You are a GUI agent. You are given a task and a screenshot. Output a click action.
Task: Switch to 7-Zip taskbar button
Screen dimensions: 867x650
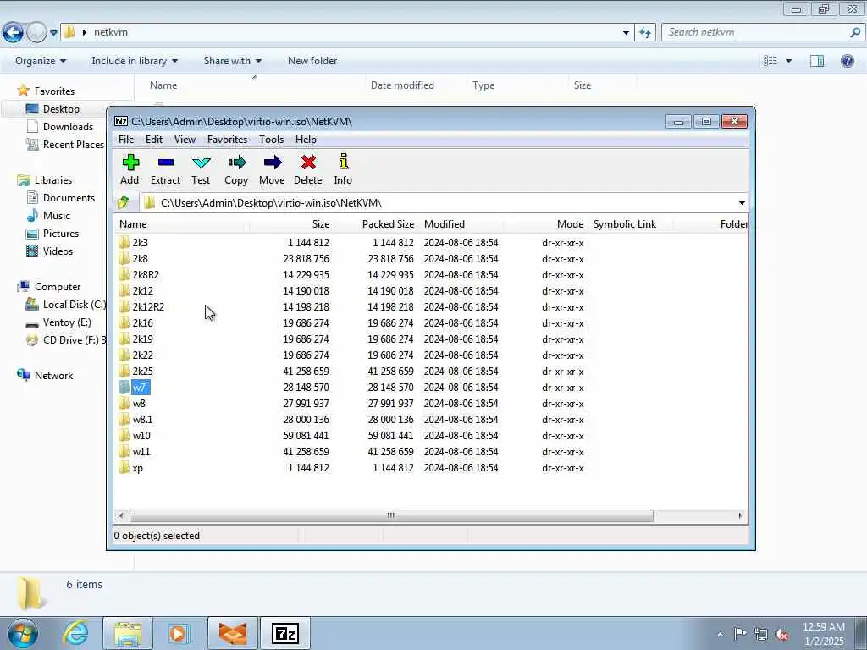(x=284, y=633)
